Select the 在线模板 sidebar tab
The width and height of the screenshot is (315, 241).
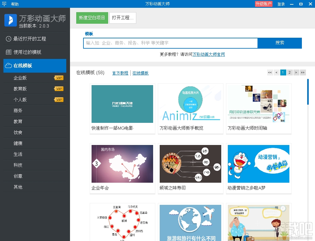[35, 65]
